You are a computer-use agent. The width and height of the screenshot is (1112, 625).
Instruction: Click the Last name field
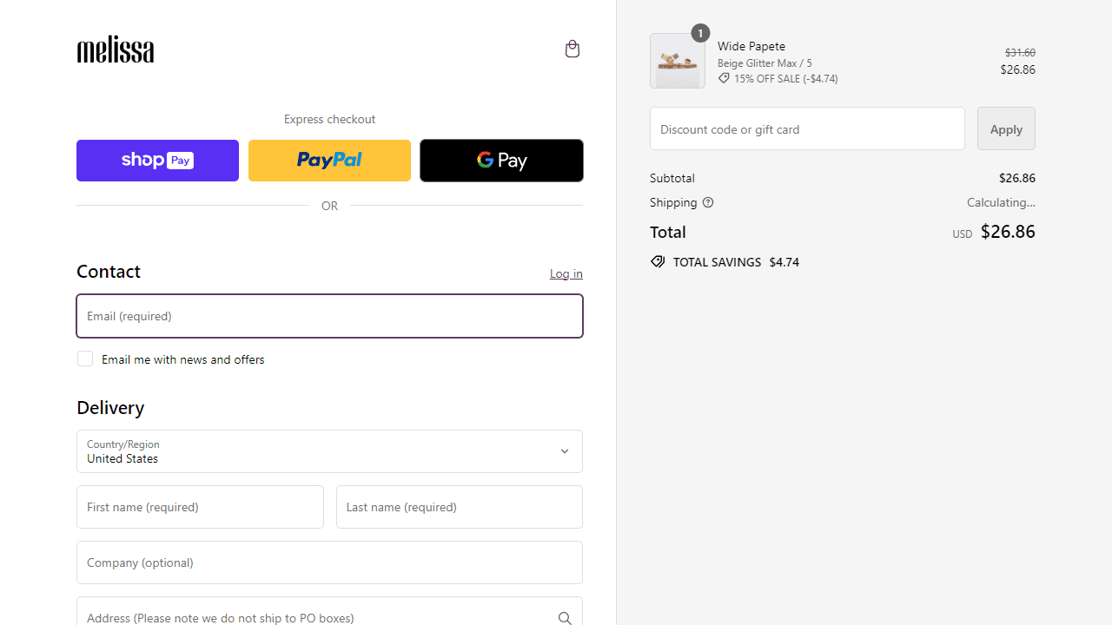click(459, 507)
